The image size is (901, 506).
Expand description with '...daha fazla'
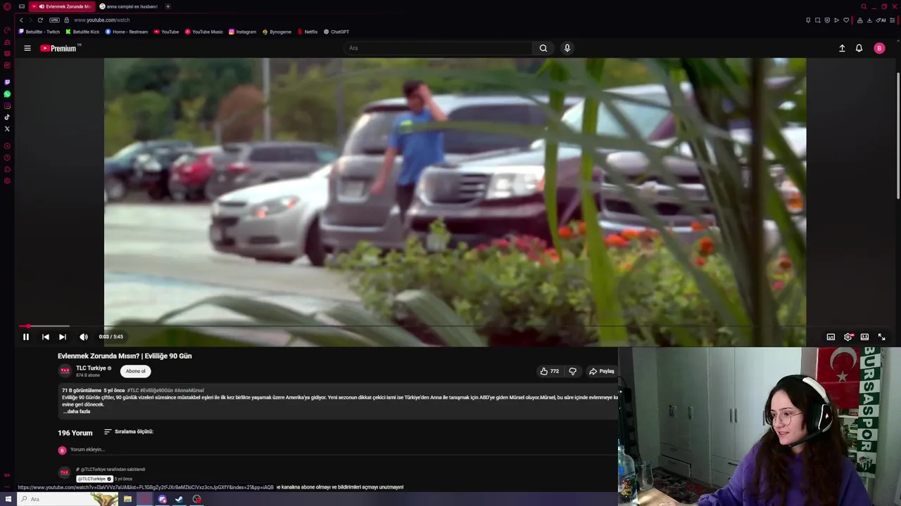[x=77, y=412]
